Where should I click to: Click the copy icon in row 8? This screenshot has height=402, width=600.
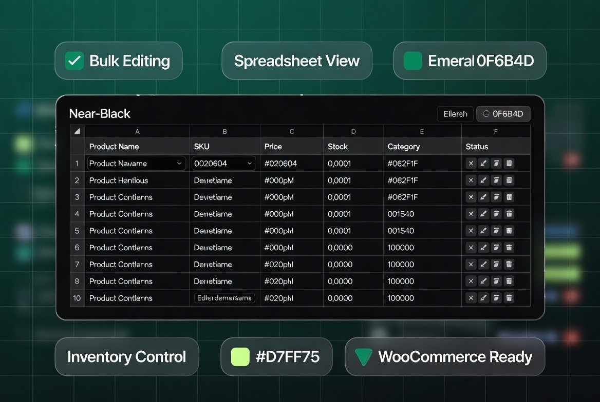tap(496, 282)
